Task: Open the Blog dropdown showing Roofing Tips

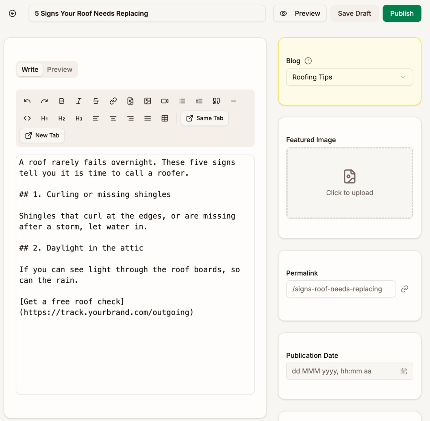Action: [349, 77]
